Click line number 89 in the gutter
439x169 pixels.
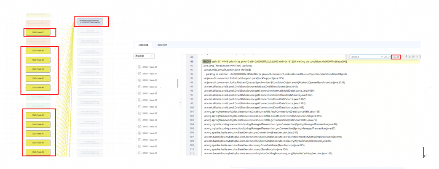click(192, 61)
